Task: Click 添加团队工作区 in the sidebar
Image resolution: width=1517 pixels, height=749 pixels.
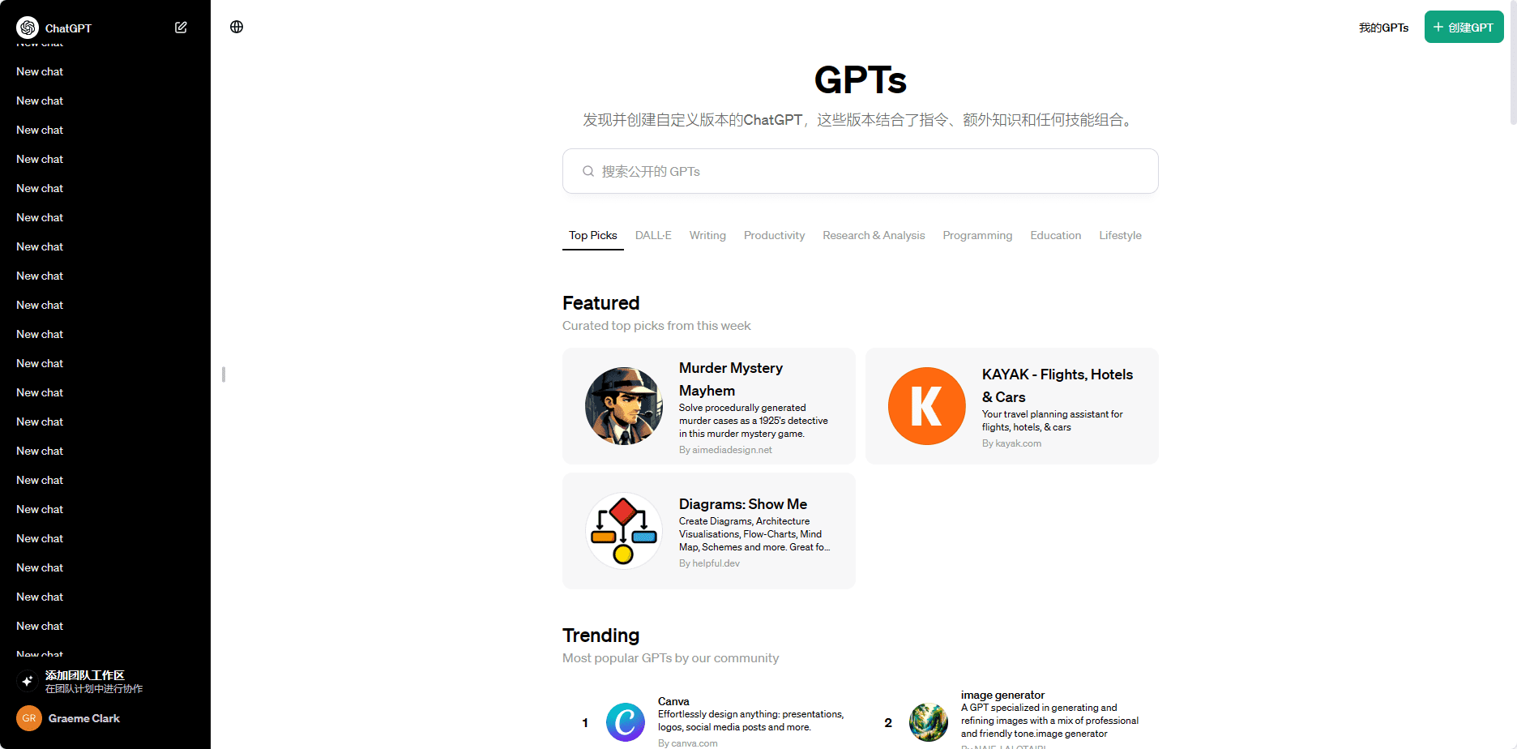Action: point(85,675)
